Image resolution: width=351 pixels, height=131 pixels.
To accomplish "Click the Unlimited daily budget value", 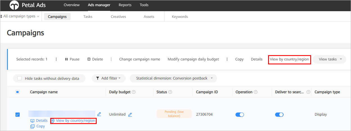I will click(x=117, y=114).
